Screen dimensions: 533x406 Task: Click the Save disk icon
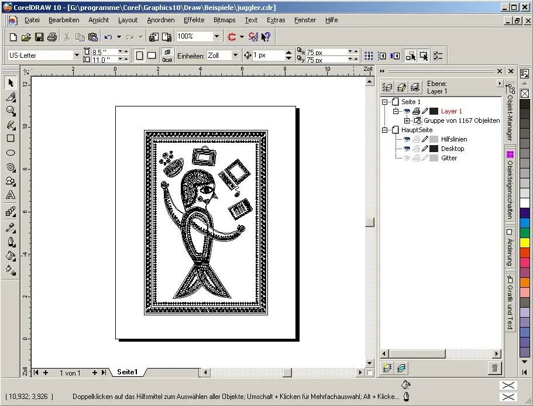click(39, 37)
